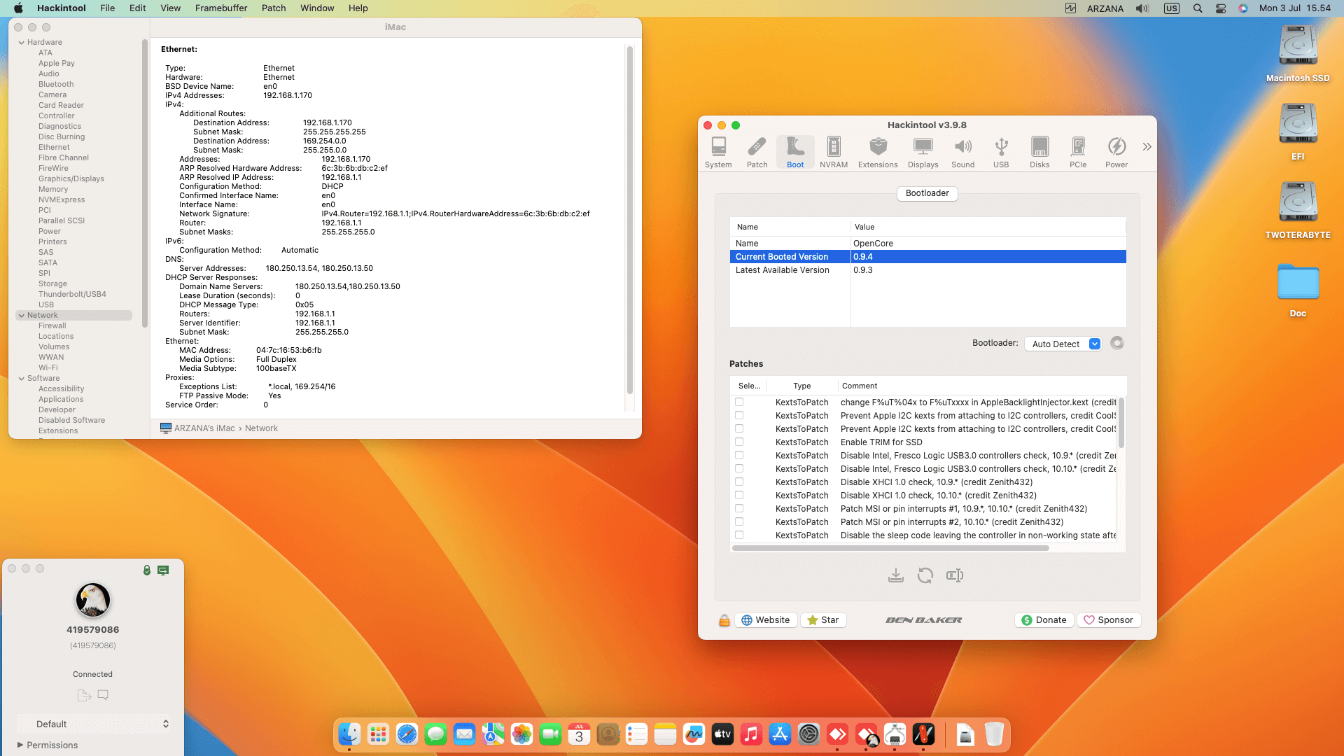This screenshot has height=756, width=1344.
Task: Click the rename icon below patches list
Action: click(955, 575)
